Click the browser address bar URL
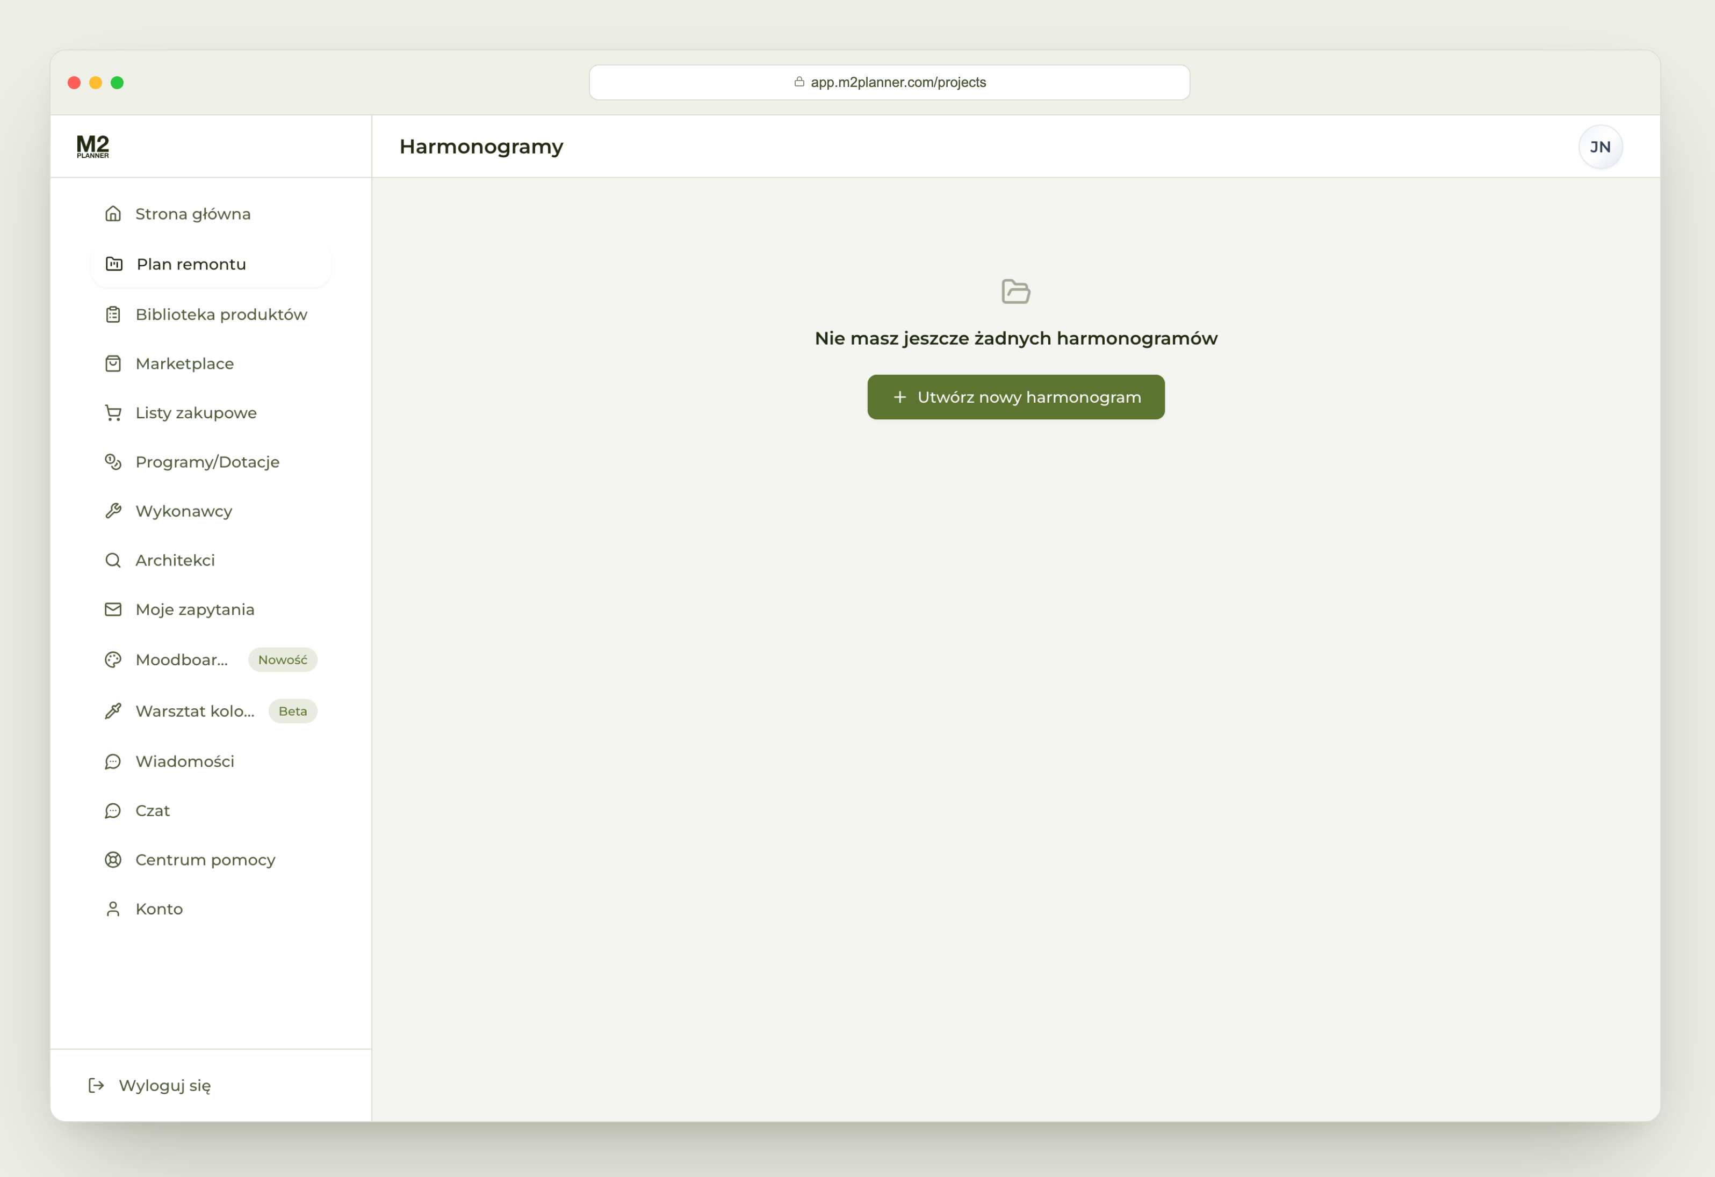Viewport: 1715px width, 1177px height. pos(897,83)
